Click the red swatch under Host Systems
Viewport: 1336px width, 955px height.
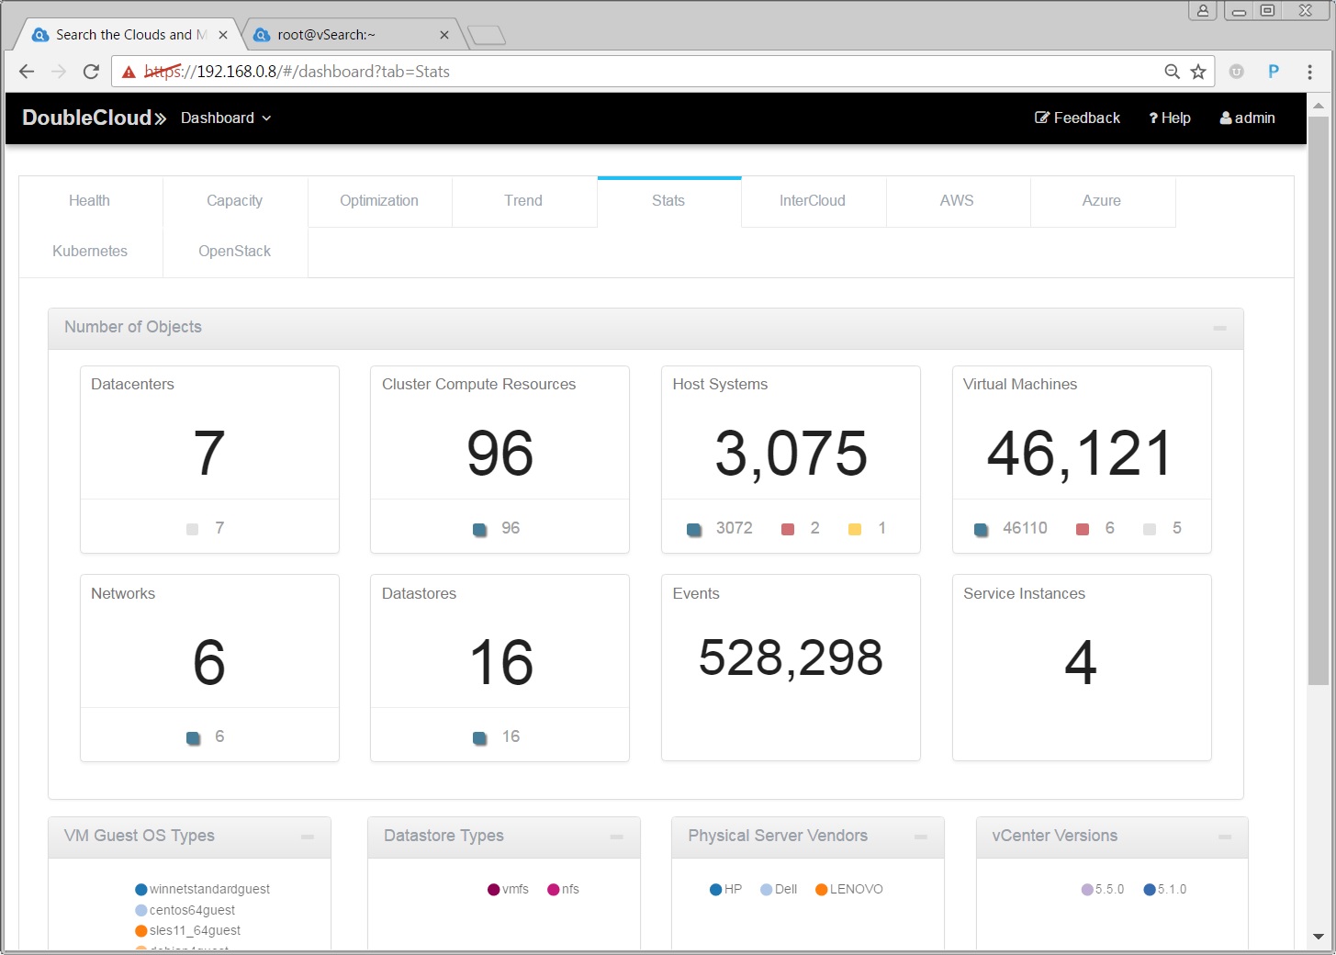787,529
